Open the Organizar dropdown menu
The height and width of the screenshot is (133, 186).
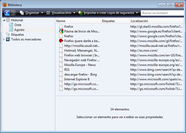pos(31,13)
